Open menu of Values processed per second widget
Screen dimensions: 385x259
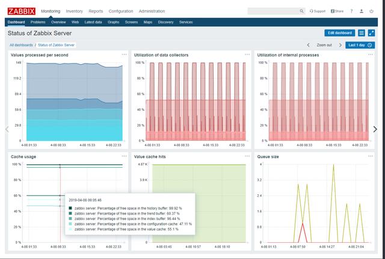(x=125, y=55)
